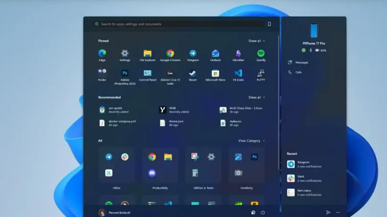Open Settings gear in Utilities & Tools category
This screenshot has height=217, width=387.
211,157
